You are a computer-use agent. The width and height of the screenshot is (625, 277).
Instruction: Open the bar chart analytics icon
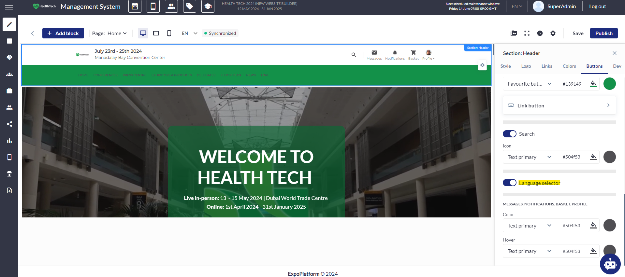click(x=9, y=141)
